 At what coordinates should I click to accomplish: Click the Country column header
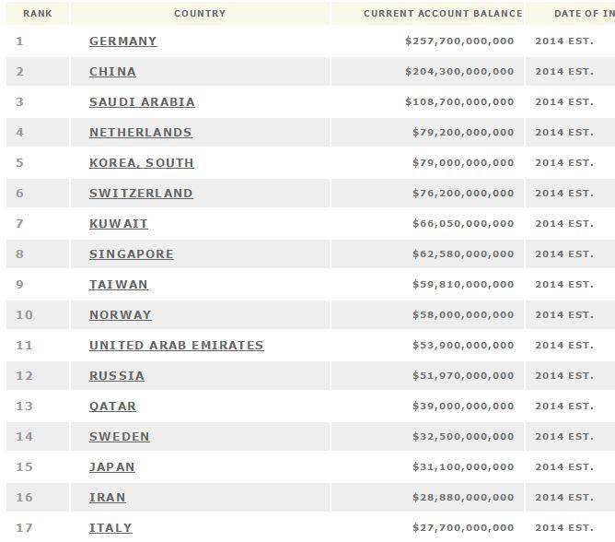pos(200,14)
